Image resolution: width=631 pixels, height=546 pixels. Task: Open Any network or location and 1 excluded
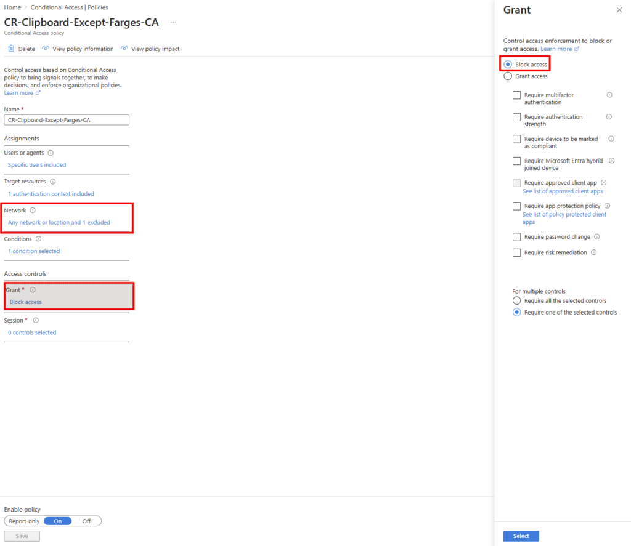click(x=59, y=222)
